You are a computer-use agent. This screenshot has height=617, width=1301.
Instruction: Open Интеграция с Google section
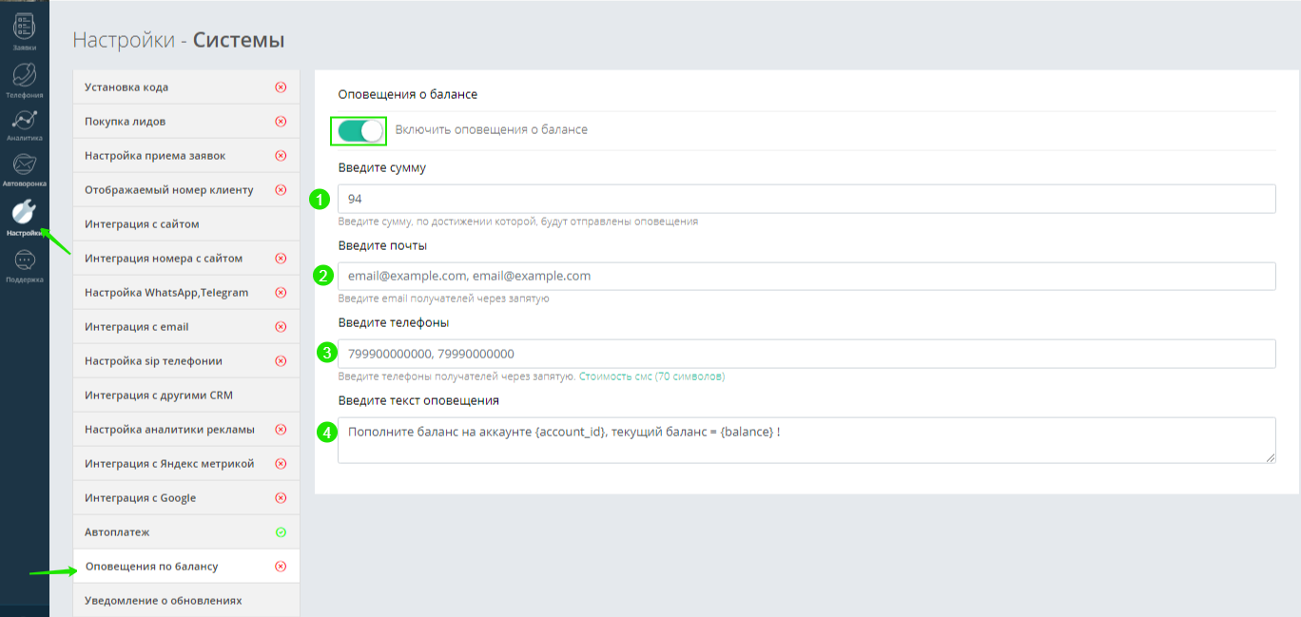(x=186, y=498)
